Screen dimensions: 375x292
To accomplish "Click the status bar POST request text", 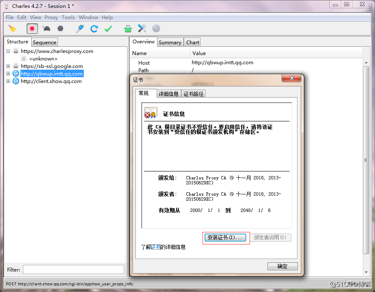I will click(x=69, y=284).
